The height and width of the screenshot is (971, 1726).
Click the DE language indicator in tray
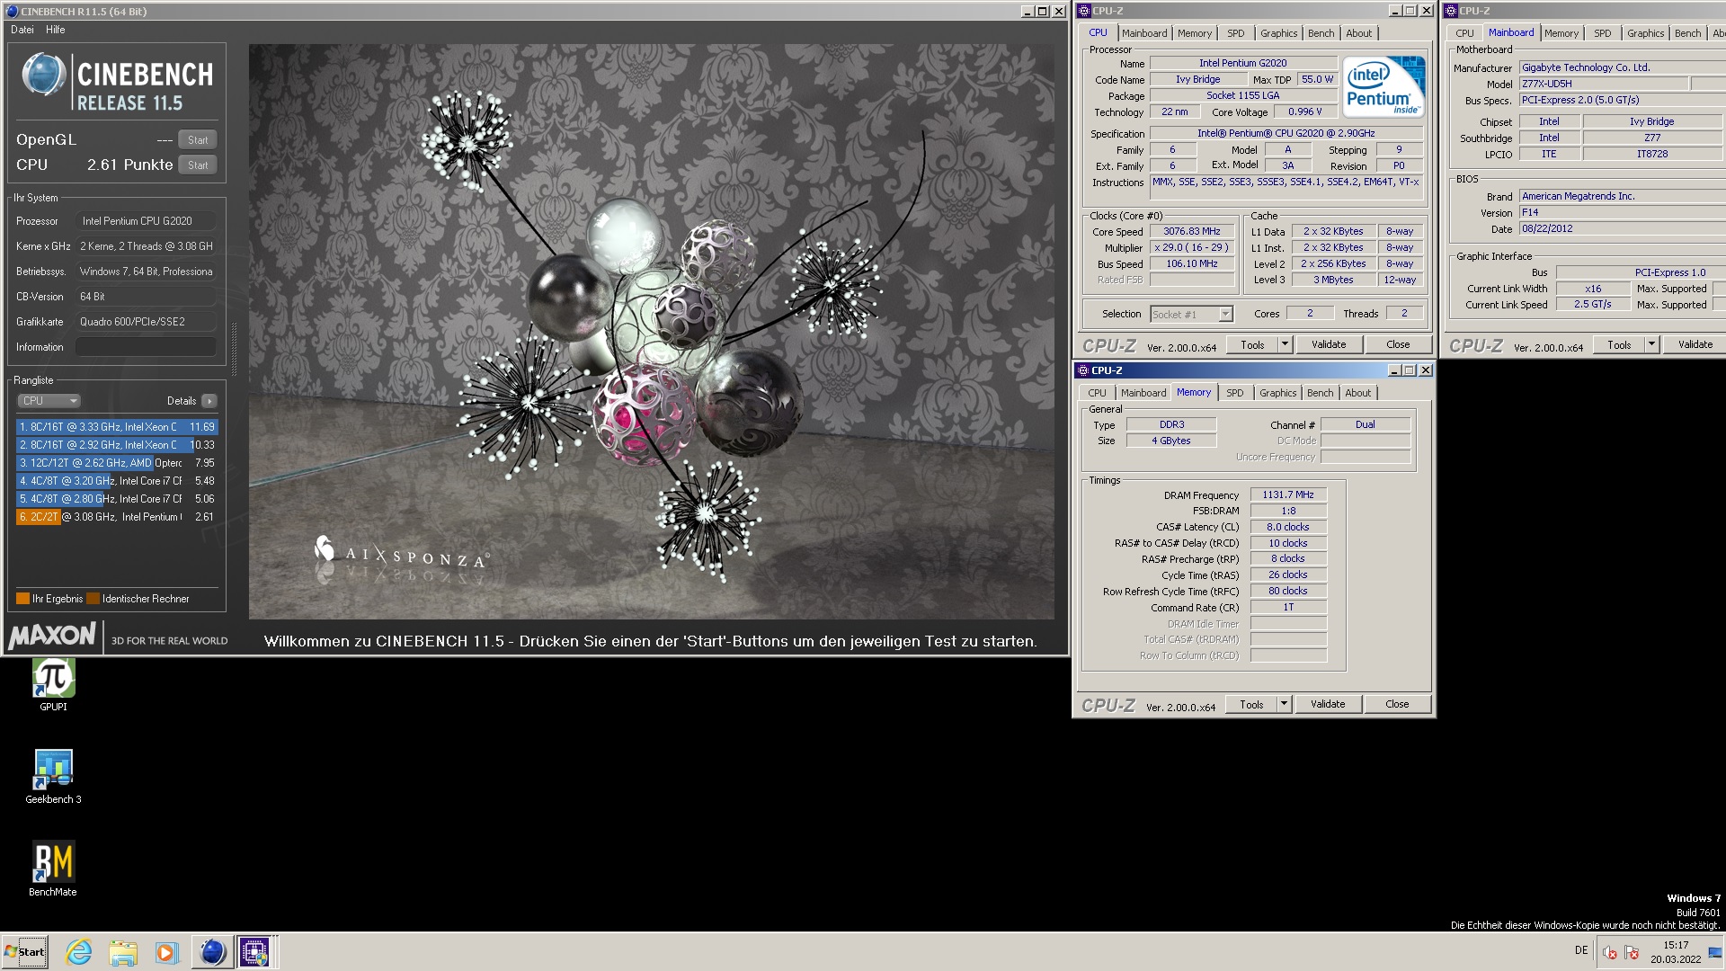pos(1581,950)
